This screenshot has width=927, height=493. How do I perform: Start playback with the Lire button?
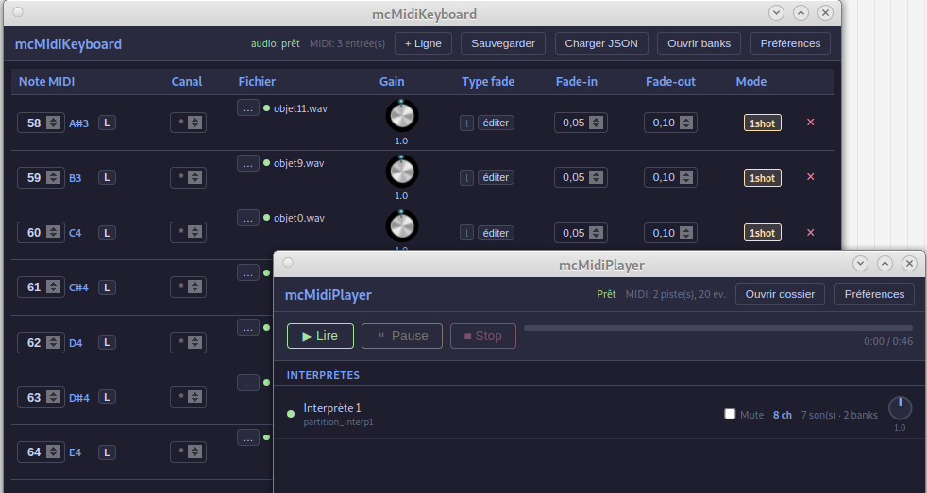coord(320,336)
